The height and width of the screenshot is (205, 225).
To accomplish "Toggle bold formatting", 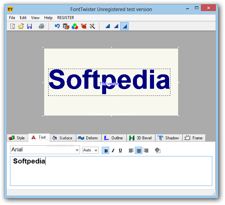I will tap(105, 150).
